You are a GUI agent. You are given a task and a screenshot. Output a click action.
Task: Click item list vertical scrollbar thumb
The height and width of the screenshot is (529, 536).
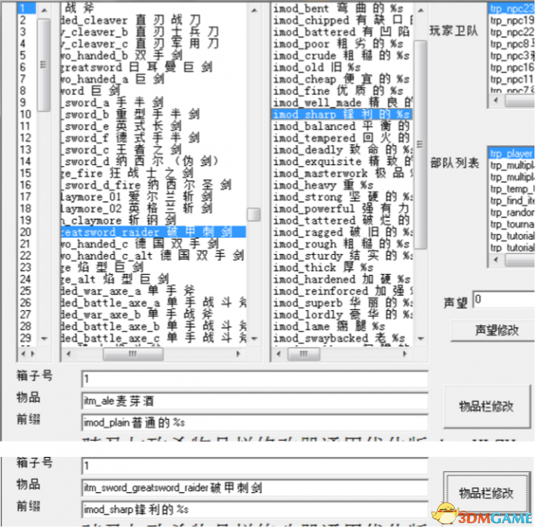(x=254, y=215)
